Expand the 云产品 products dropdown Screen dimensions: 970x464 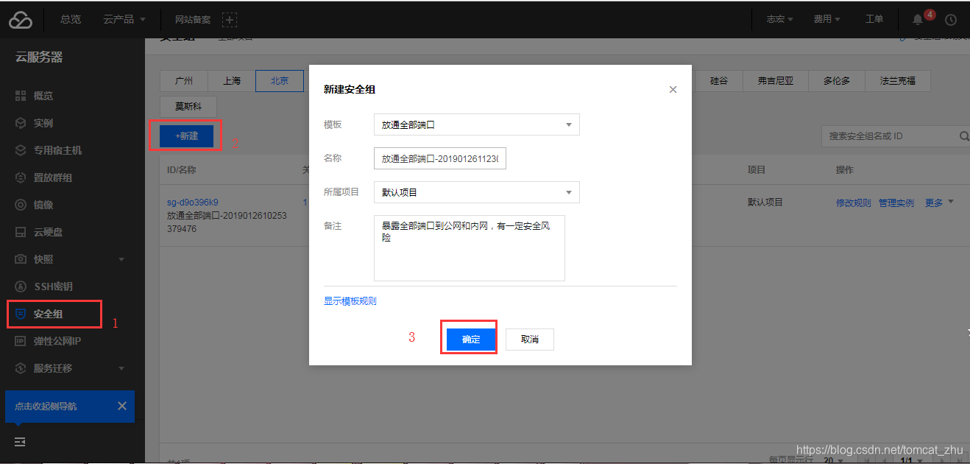(x=124, y=19)
